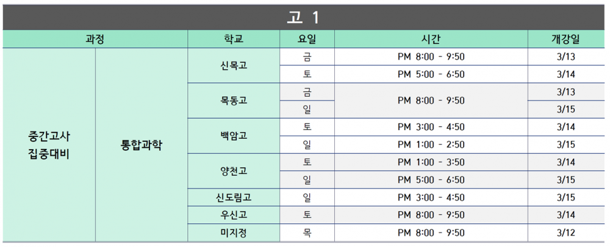Select the 양천고 school cell
Image resolution: width=610 pixels, height=247 pixels.
pyautogui.click(x=234, y=171)
